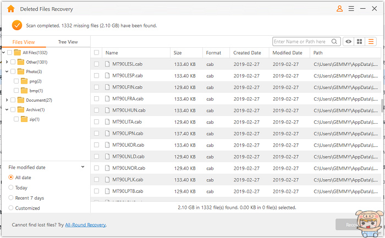Viewport: 385px width, 238px height.
Task: Tick the checkbox for MT90LFRA.cab
Action: [97, 98]
